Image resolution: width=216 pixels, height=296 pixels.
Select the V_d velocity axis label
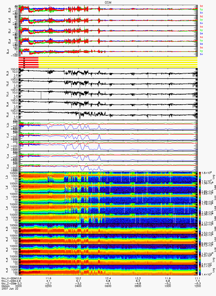[8, 136]
